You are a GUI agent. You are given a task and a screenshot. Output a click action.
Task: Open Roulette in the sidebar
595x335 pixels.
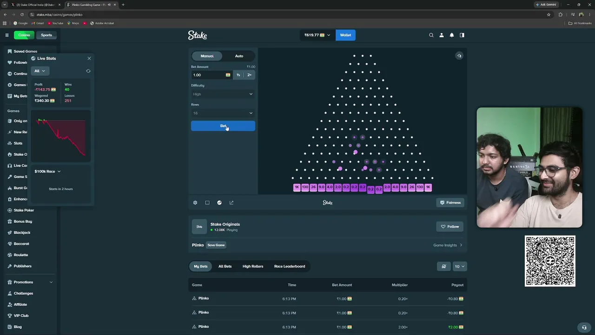(x=21, y=255)
